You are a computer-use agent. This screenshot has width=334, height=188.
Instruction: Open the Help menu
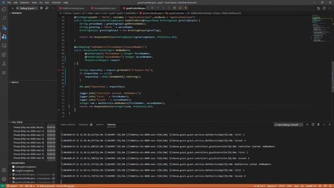tap(65, 3)
